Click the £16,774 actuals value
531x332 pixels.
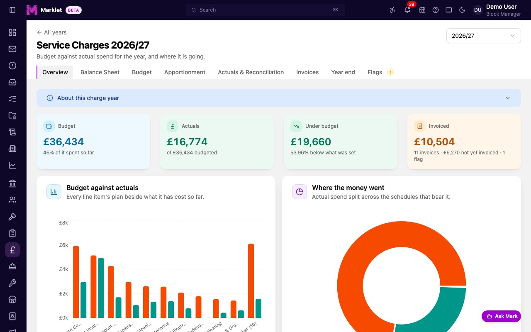click(187, 142)
